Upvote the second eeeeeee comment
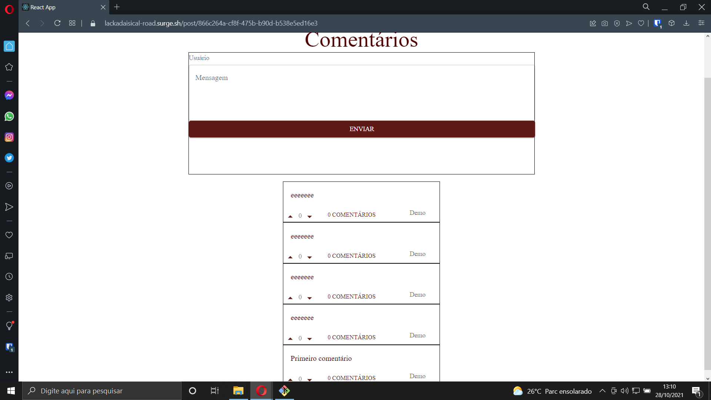Screen dimensions: 711x400 (290, 257)
